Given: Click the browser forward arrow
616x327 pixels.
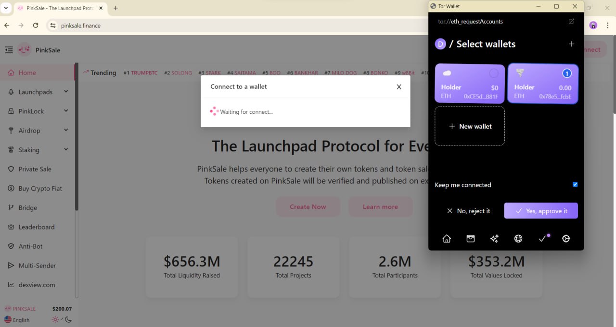Looking at the screenshot, I should point(21,25).
